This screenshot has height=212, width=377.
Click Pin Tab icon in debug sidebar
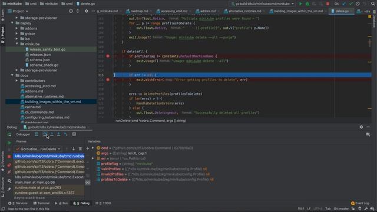[x=9, y=189]
